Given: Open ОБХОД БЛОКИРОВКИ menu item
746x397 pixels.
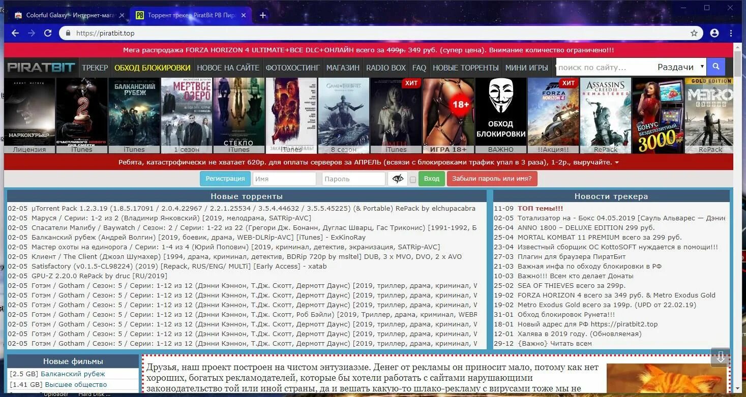Looking at the screenshot, I should click(x=153, y=68).
